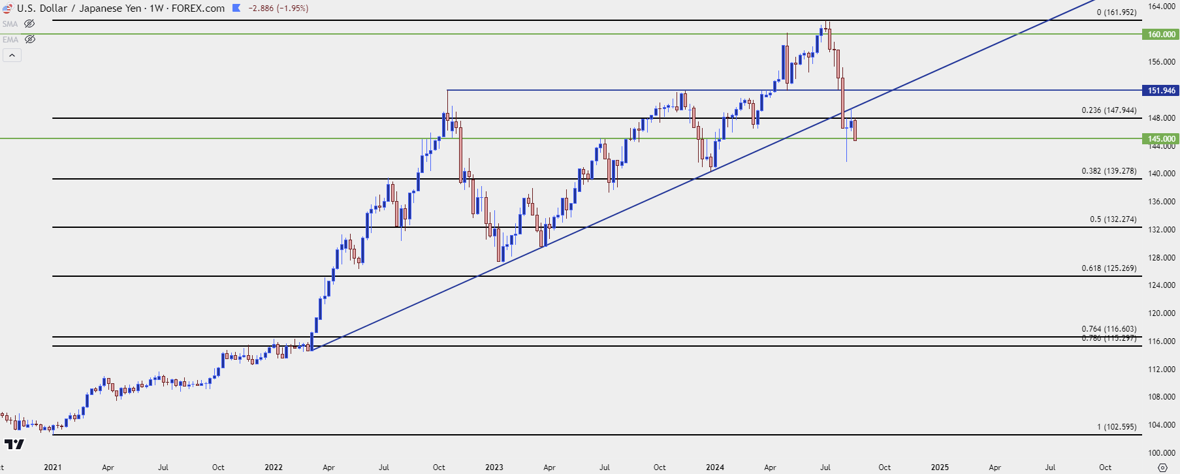1180x474 pixels.
Task: Click the 151.946 blue price label
Action: (1161, 91)
